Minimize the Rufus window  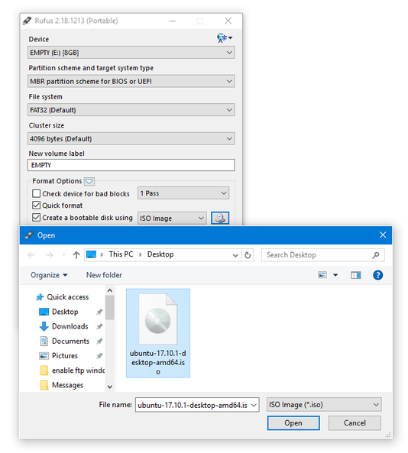pyautogui.click(x=173, y=21)
